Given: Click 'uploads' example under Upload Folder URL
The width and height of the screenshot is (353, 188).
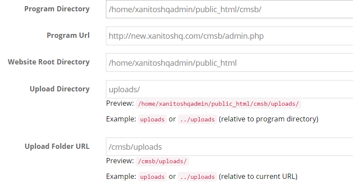Looking at the screenshot, I should pos(152,177).
